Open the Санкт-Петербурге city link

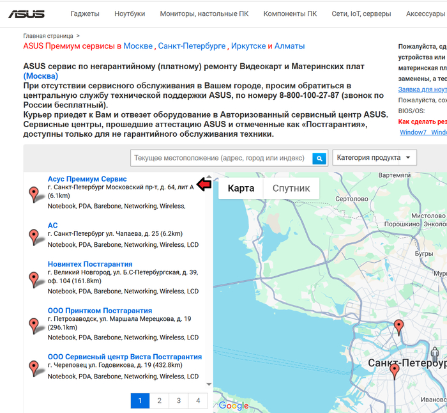tap(192, 46)
